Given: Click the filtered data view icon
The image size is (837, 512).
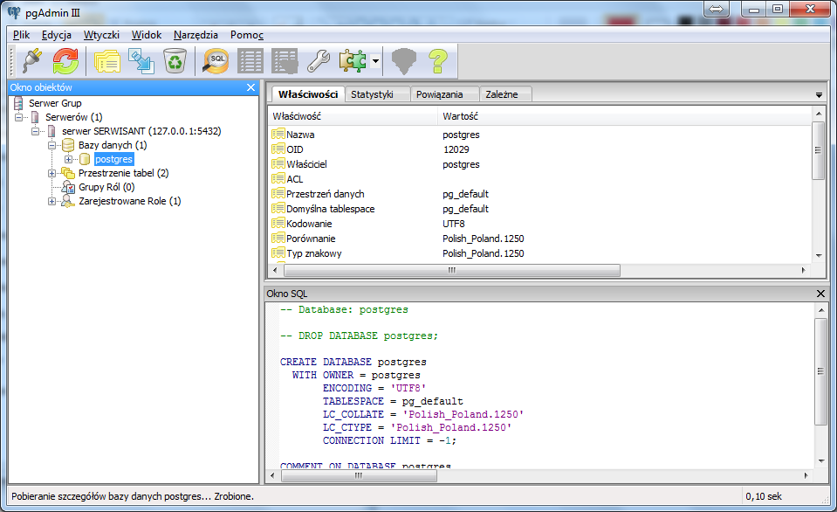Looking at the screenshot, I should [x=285, y=61].
